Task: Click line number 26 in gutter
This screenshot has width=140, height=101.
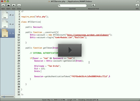Action: (19, 76)
